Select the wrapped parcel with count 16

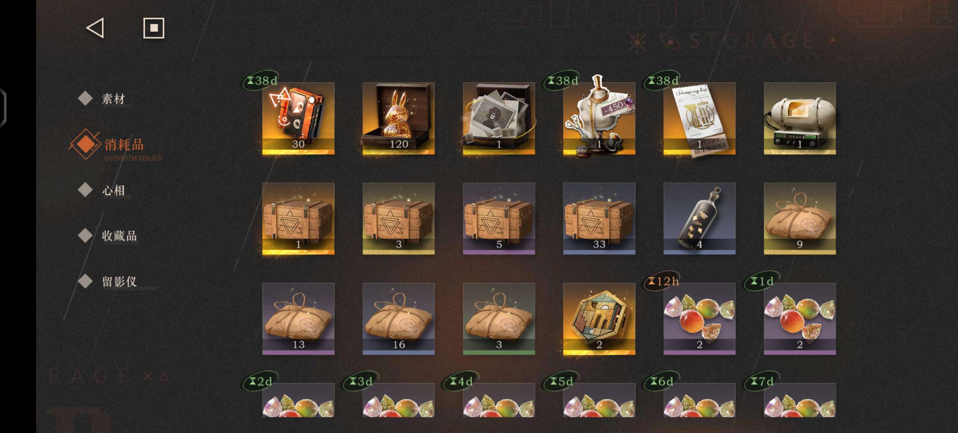coord(398,319)
